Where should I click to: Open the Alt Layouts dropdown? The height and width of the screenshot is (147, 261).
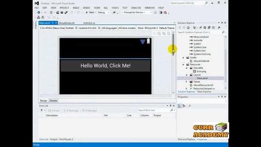click(x=151, y=28)
